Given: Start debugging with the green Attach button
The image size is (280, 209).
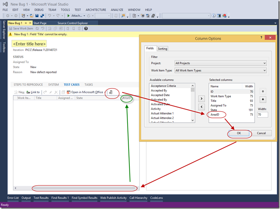Looking at the screenshot, I should tap(74, 16).
